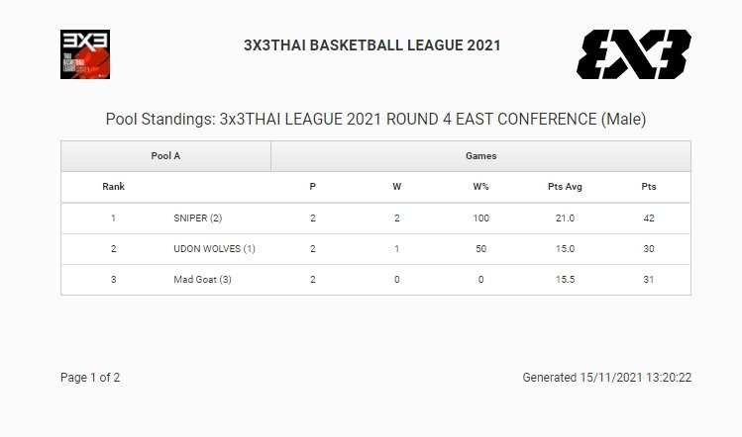Viewport: 742px width, 437px height.
Task: Click the Pts column header
Action: (x=649, y=187)
